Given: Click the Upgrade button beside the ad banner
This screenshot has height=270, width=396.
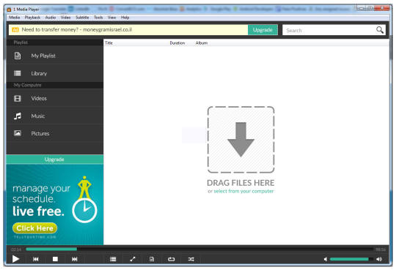Looking at the screenshot, I should tap(263, 30).
